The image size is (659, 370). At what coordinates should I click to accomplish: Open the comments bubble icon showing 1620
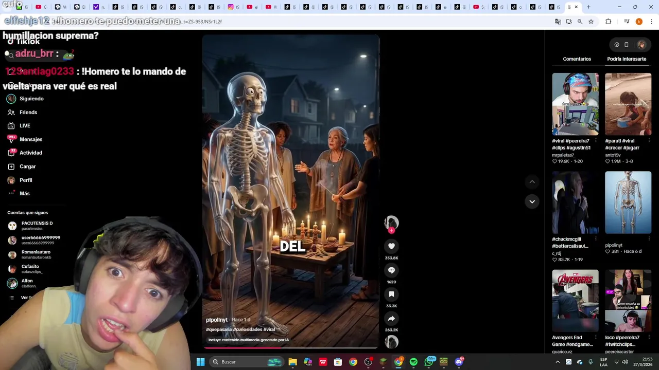click(391, 270)
